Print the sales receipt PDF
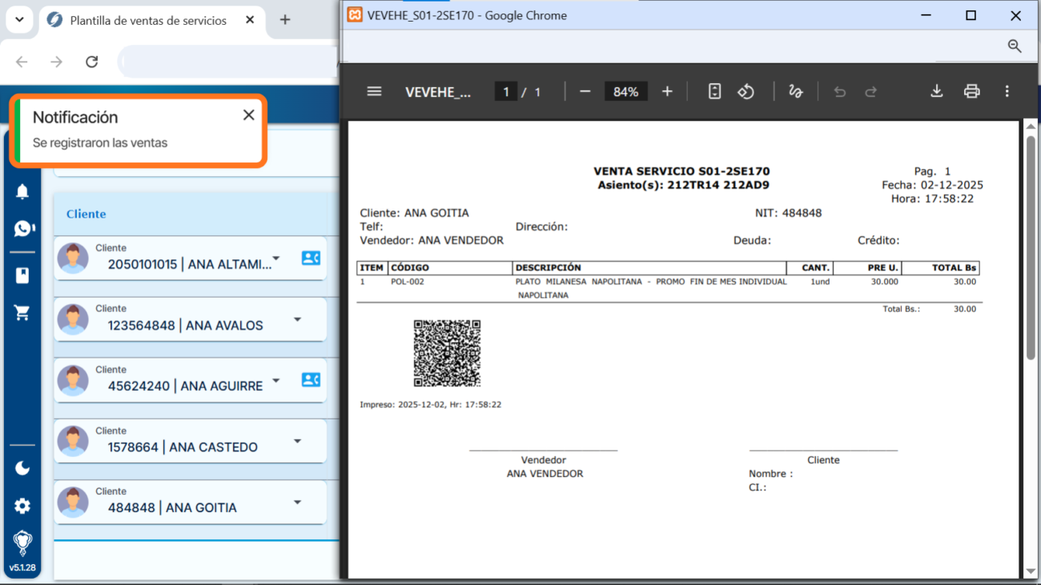The height and width of the screenshot is (585, 1041). tap(971, 91)
